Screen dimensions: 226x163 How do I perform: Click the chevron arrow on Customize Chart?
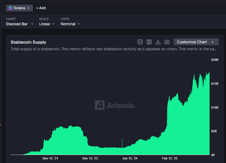coord(213,42)
